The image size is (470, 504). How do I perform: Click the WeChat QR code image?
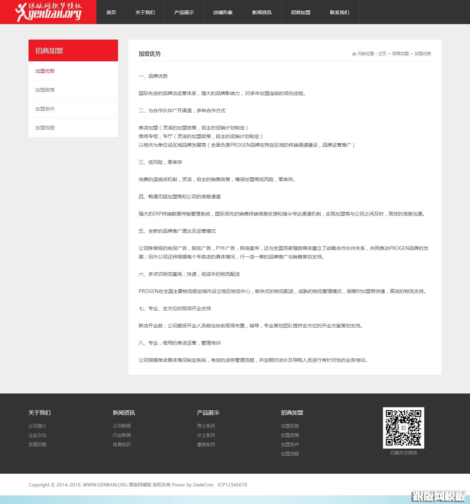pyautogui.click(x=403, y=428)
